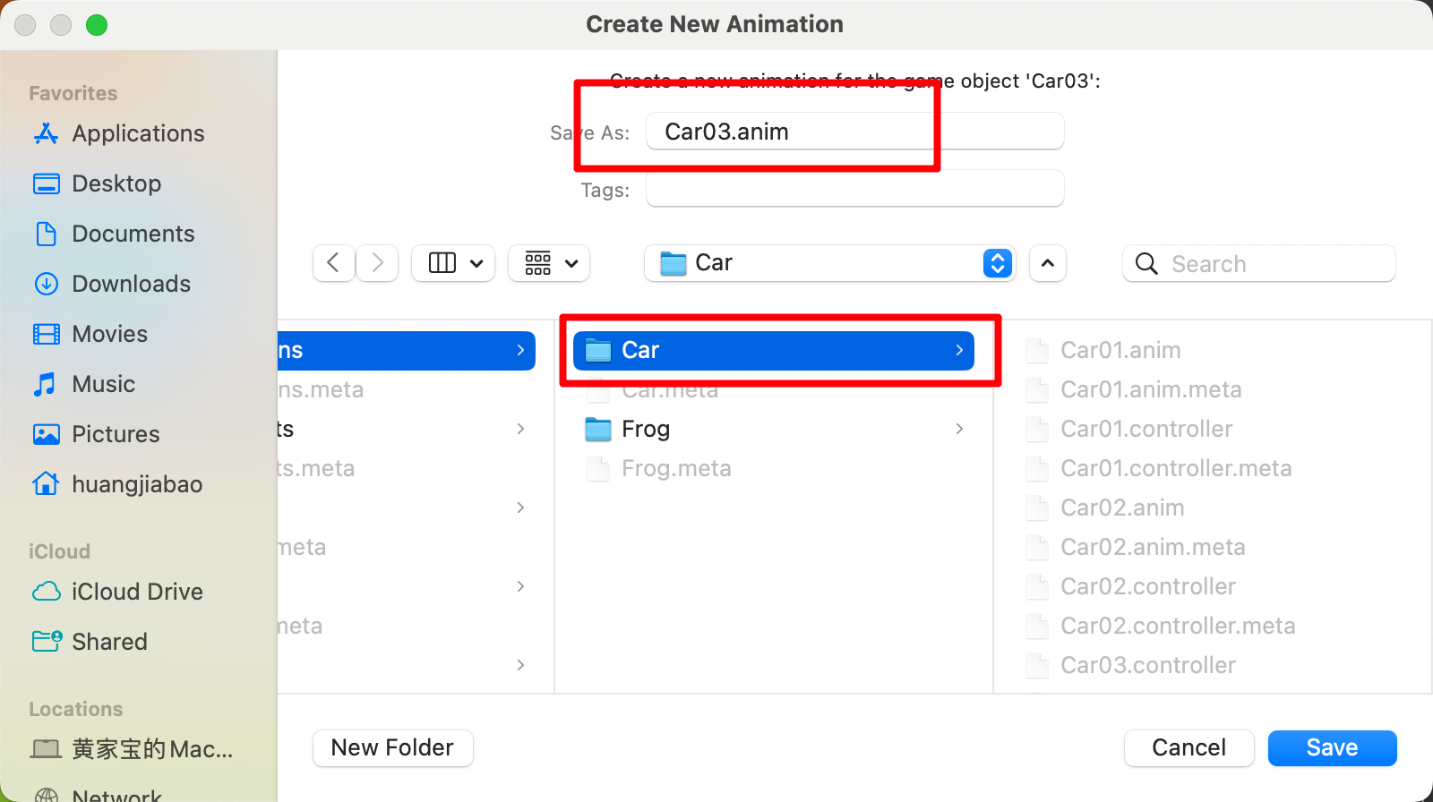Select the Shared sidebar item
This screenshot has width=1433, height=802.
click(x=90, y=642)
